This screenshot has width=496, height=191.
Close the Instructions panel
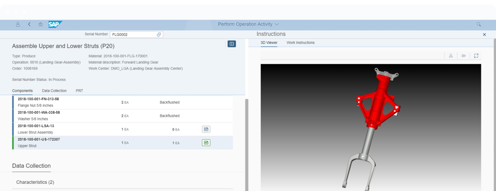(484, 35)
